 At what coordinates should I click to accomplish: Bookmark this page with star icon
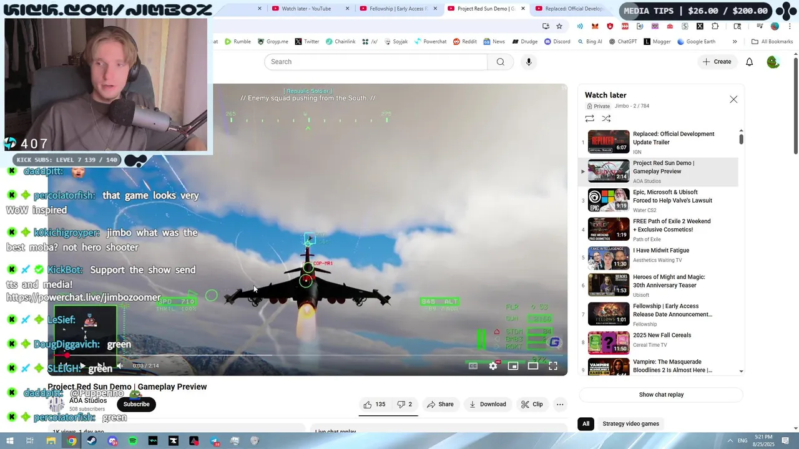559,26
